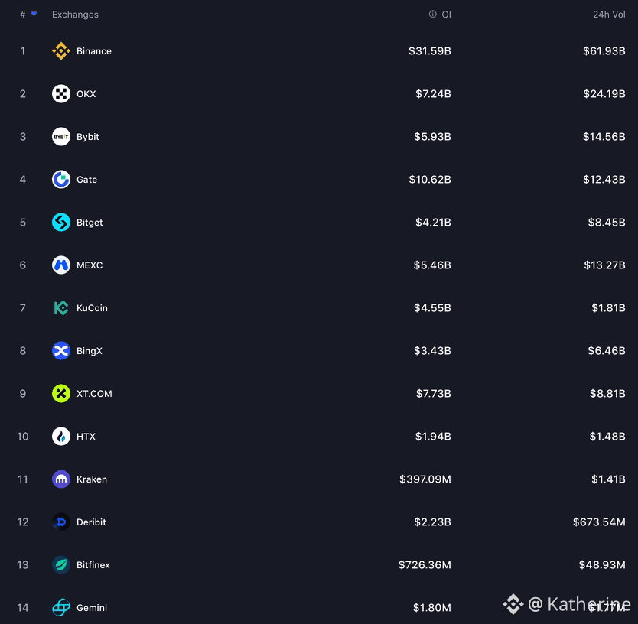Click the Binance logo icon

click(x=61, y=51)
